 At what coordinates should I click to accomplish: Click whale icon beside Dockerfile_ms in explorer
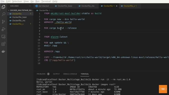(11, 21)
